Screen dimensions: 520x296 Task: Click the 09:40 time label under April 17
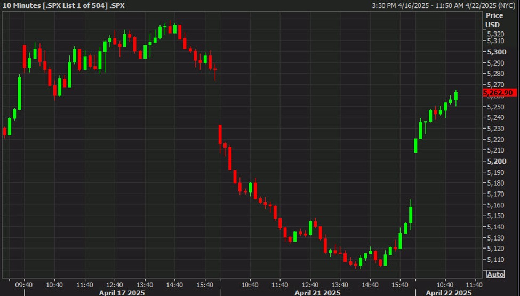[x=25, y=284]
